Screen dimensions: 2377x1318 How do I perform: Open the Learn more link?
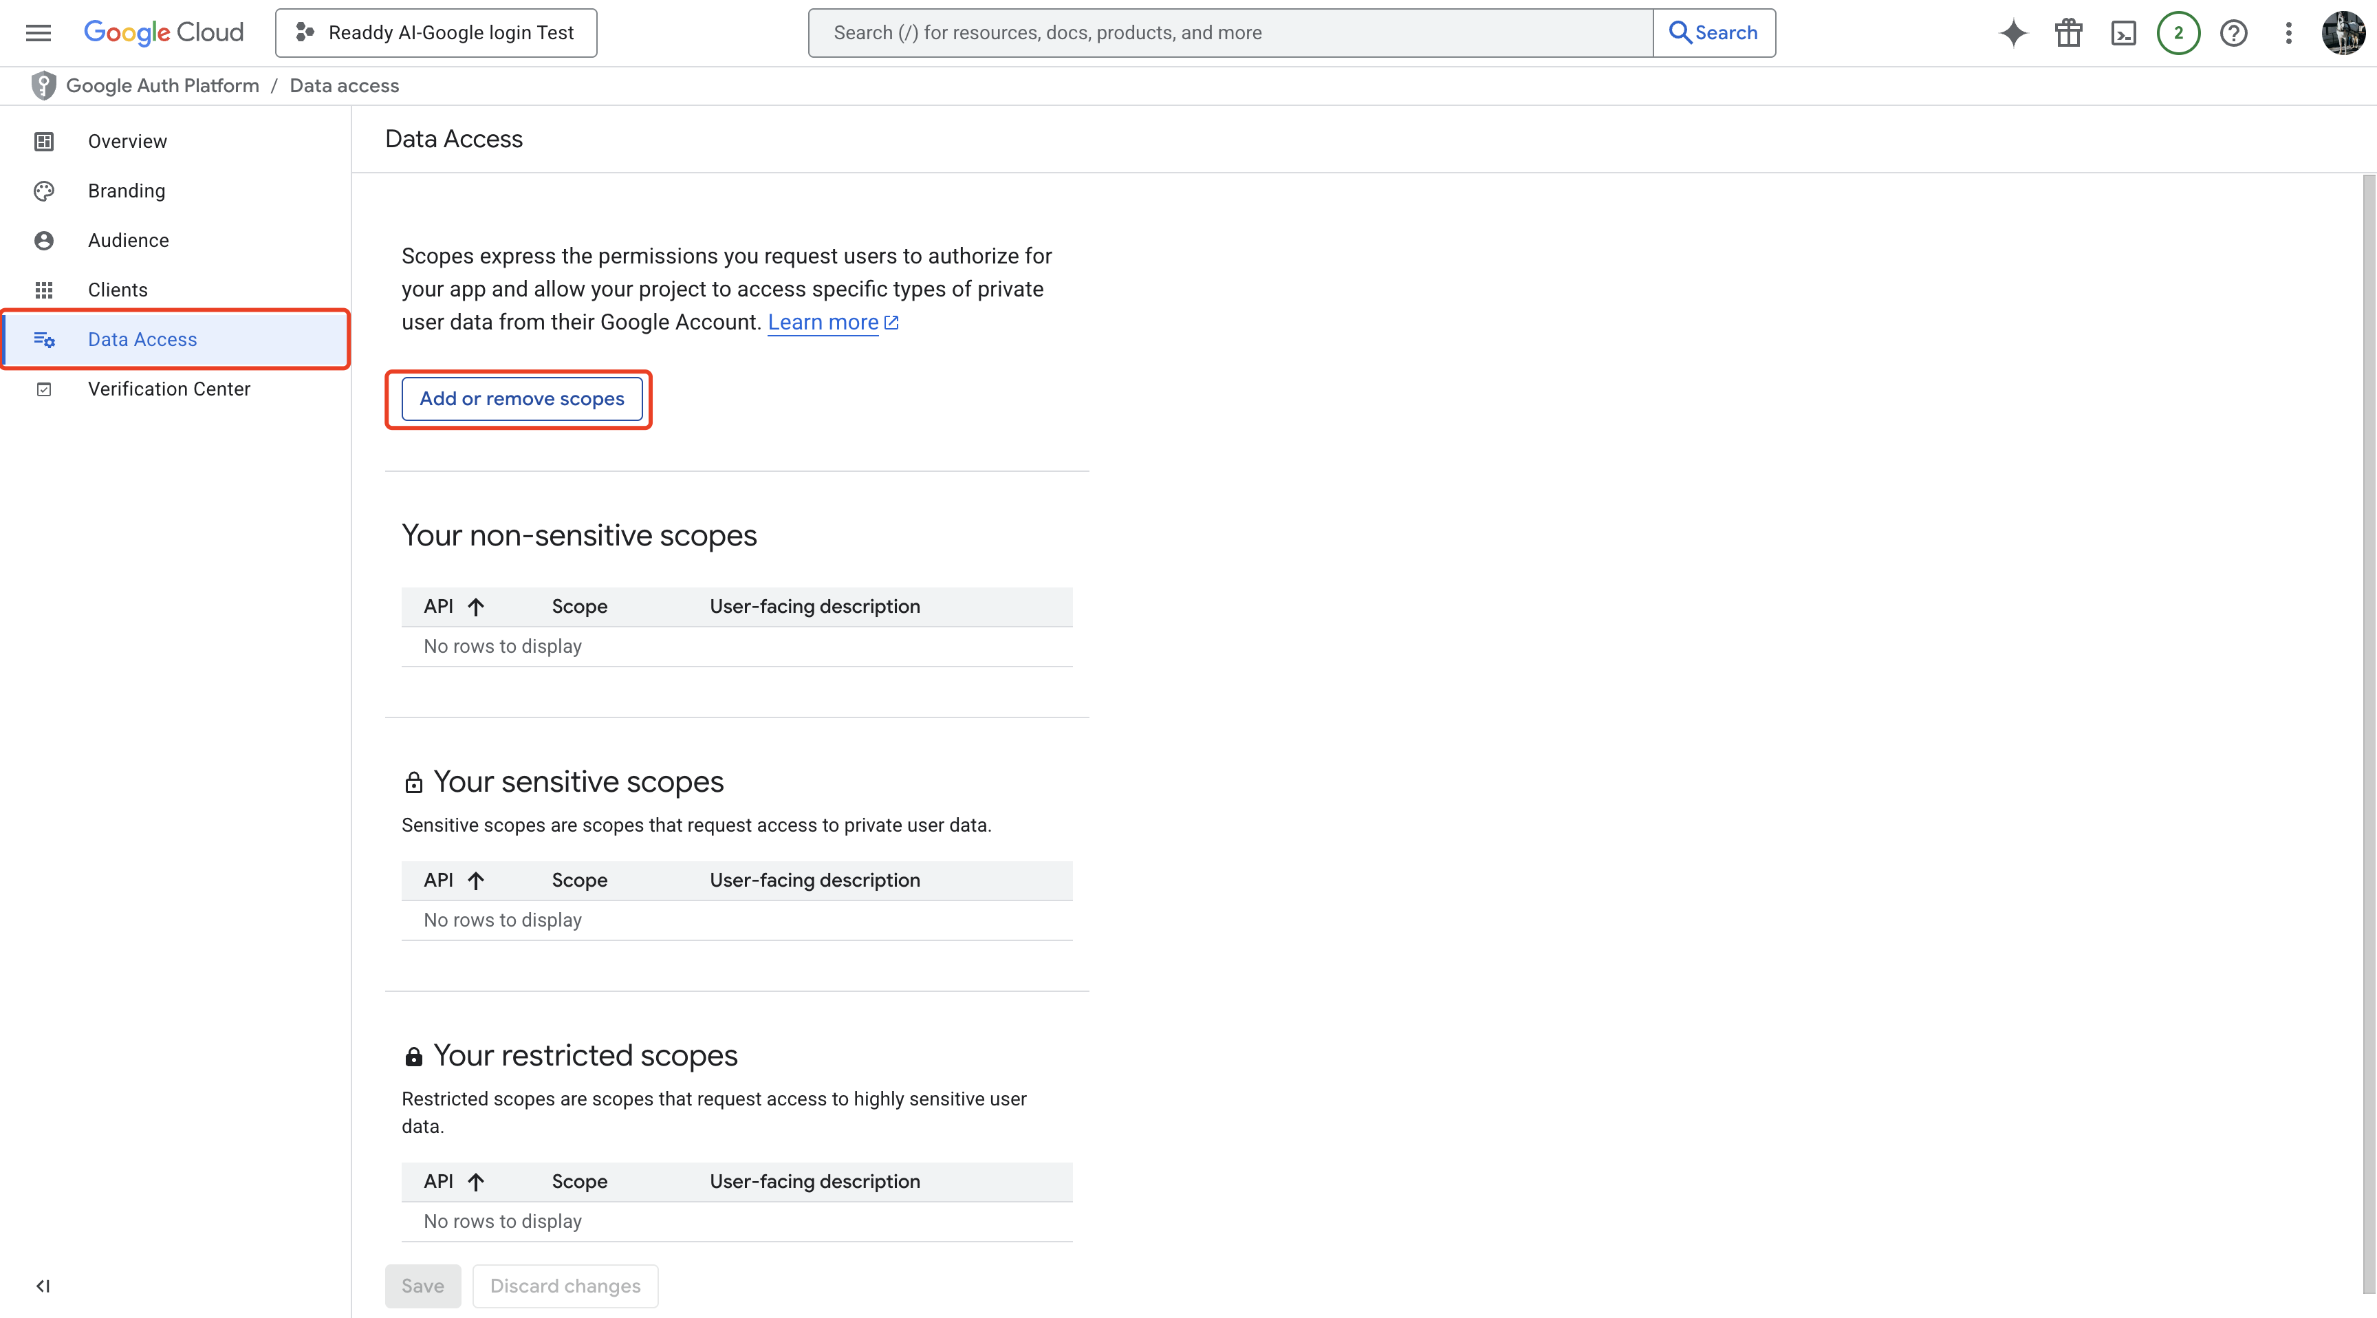pyautogui.click(x=823, y=322)
